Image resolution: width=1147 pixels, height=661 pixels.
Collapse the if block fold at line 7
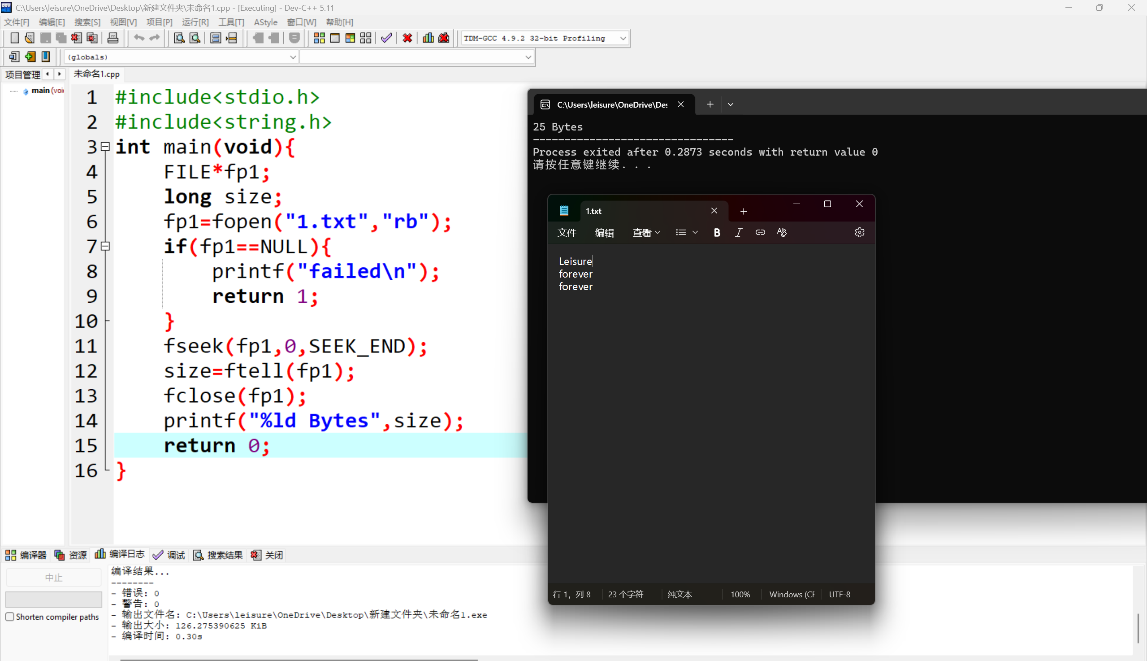(105, 246)
